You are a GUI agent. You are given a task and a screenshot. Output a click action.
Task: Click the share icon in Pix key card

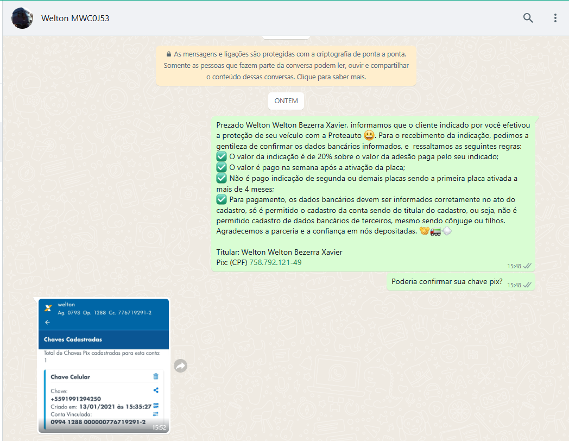point(156,390)
